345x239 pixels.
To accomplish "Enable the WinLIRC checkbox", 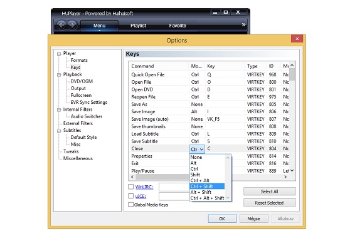I will coord(130,186).
